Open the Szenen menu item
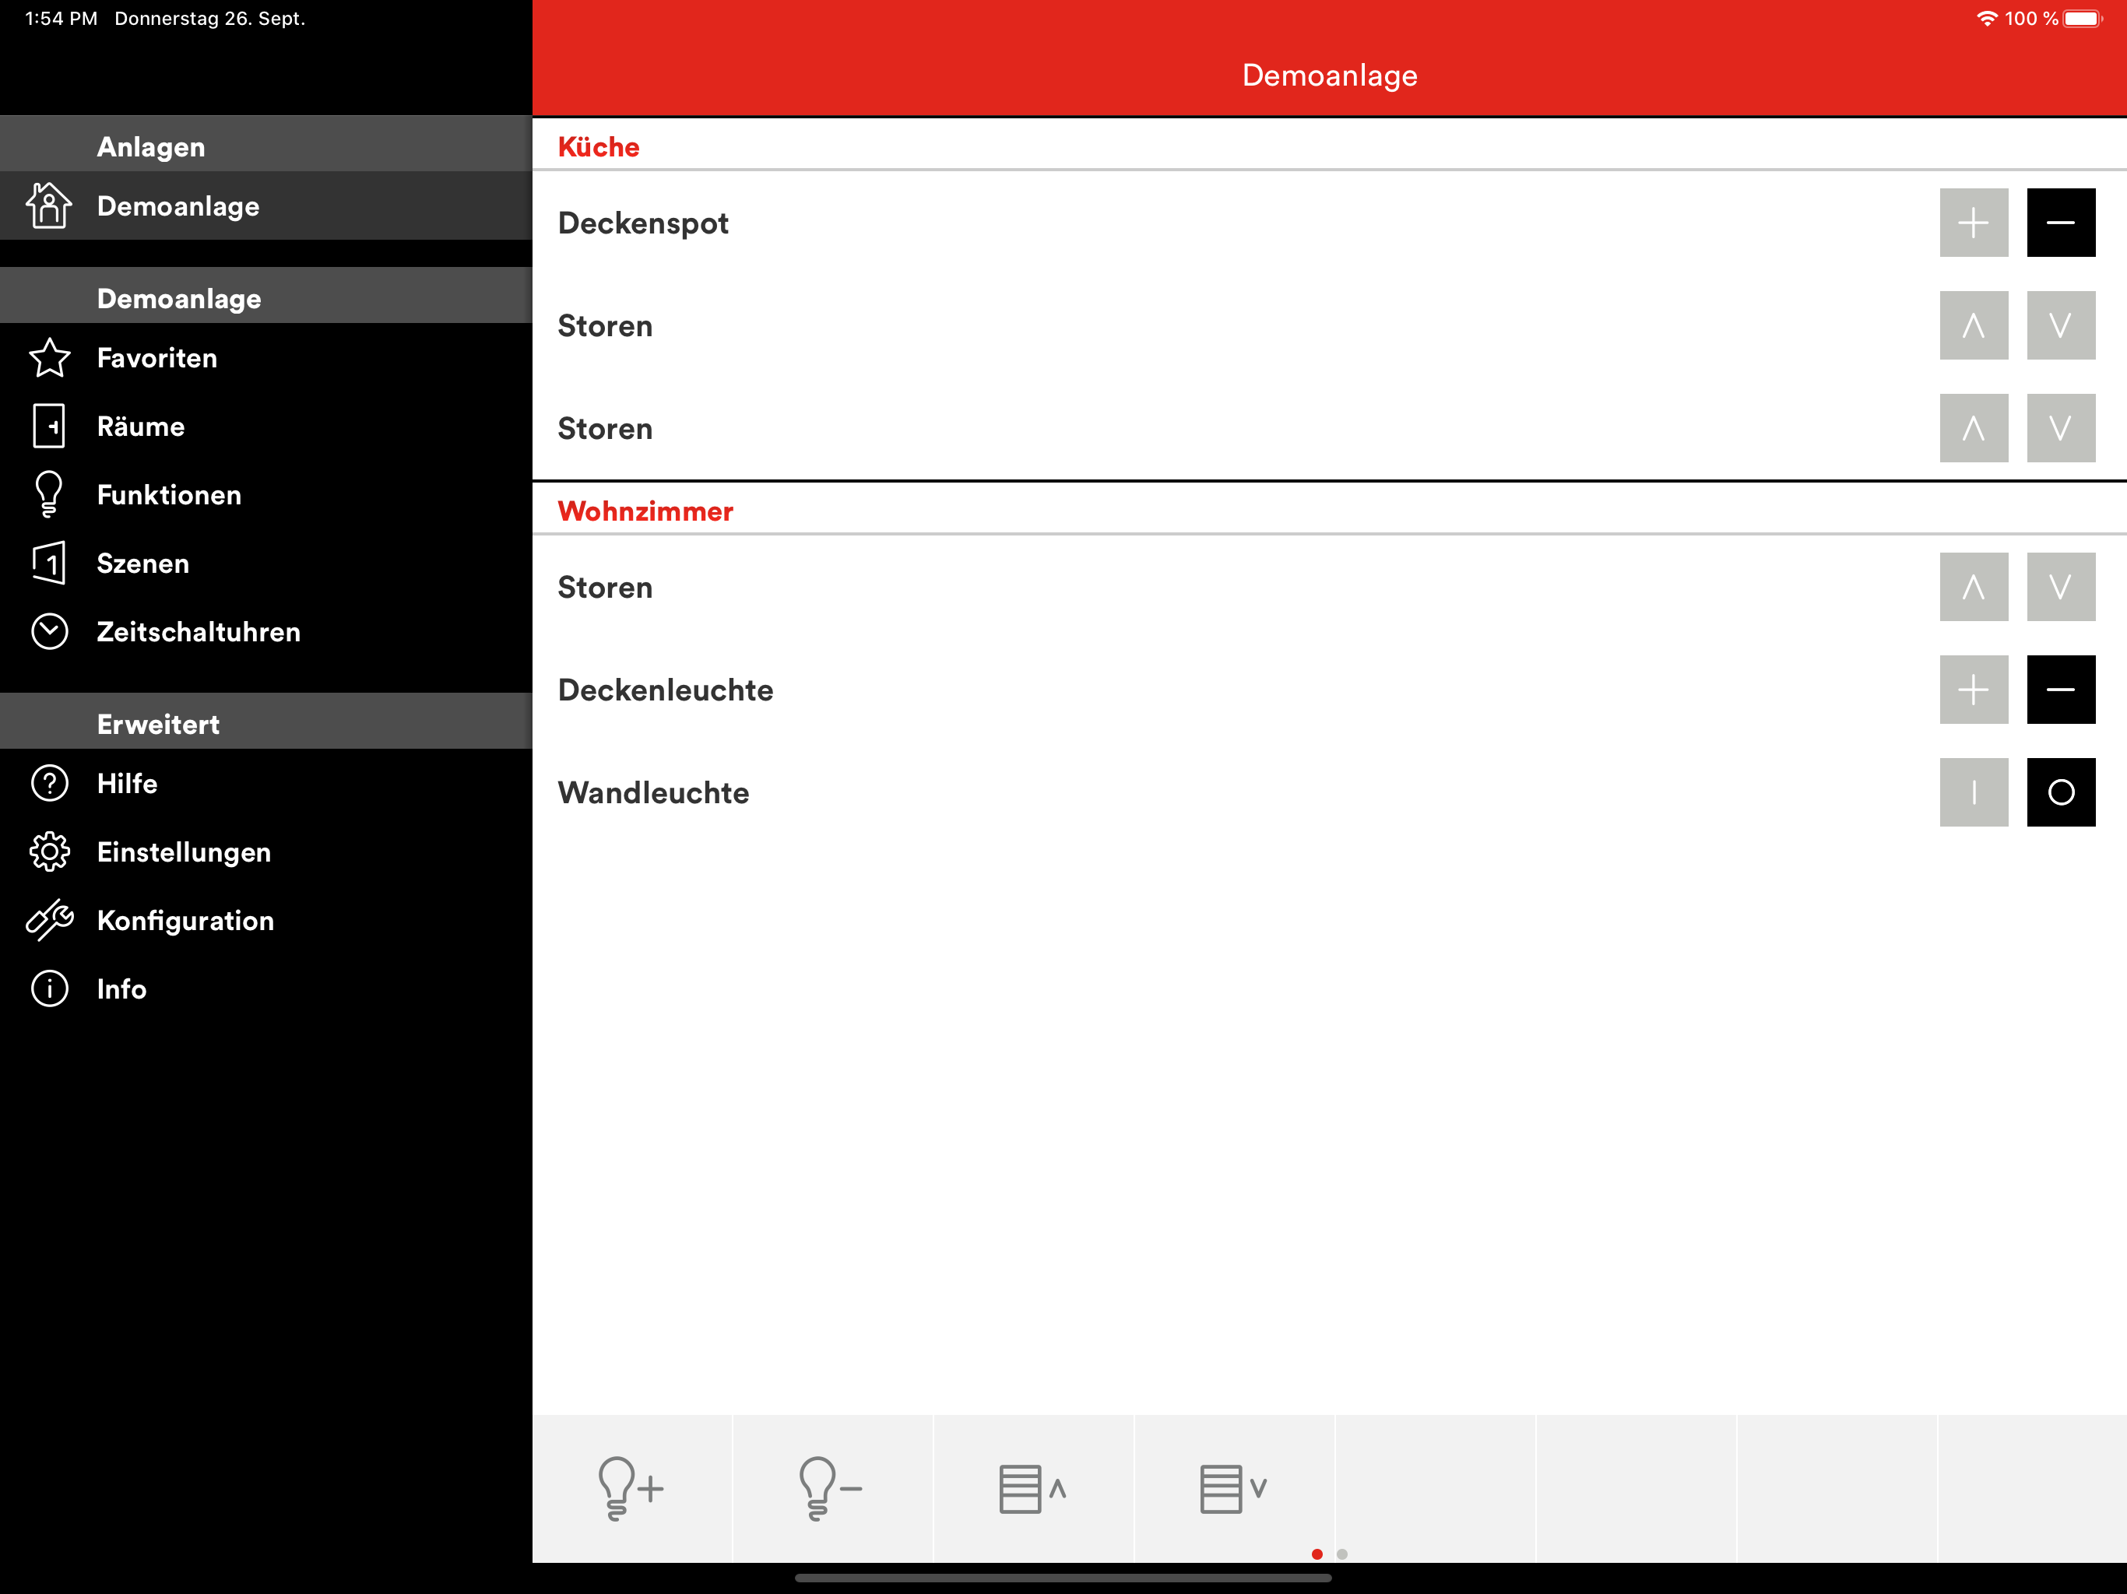The width and height of the screenshot is (2127, 1594). [143, 564]
